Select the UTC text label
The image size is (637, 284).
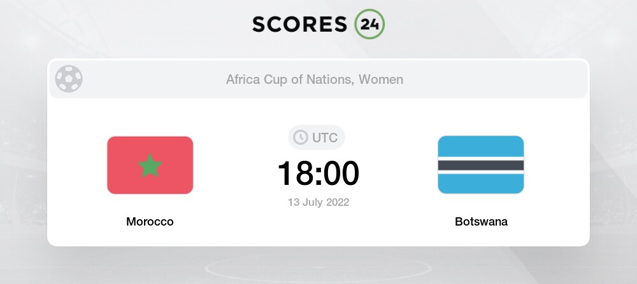click(325, 137)
